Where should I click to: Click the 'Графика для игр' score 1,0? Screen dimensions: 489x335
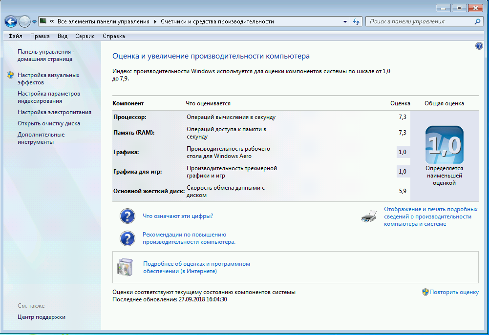click(x=403, y=172)
